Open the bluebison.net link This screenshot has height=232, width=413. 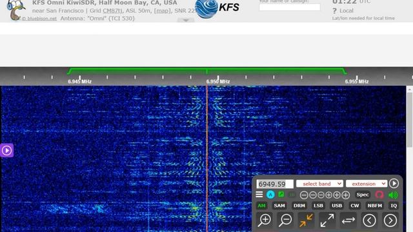[39, 19]
